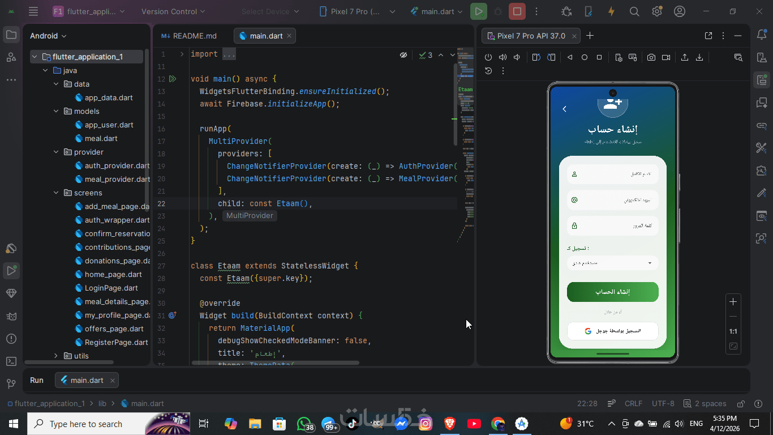This screenshot has height=435, width=773.
Task: Click CRLF line separator in status bar
Action: [x=633, y=403]
